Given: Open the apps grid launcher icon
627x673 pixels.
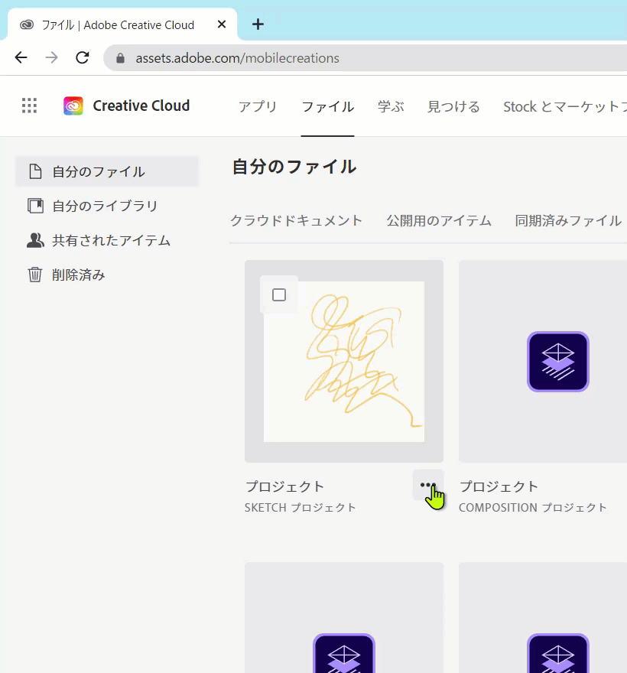Looking at the screenshot, I should [29, 106].
